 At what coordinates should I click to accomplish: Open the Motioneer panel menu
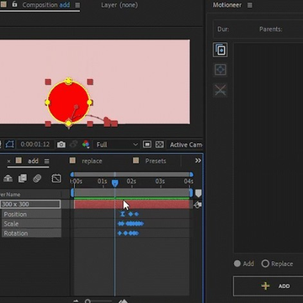click(250, 5)
